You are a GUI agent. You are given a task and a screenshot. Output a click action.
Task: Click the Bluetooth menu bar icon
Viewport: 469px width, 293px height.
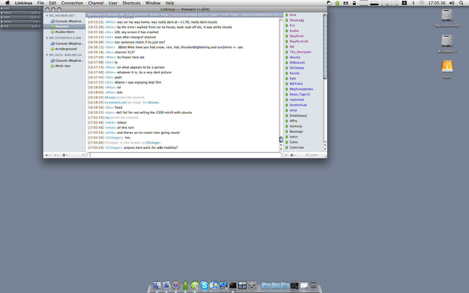click(x=413, y=3)
